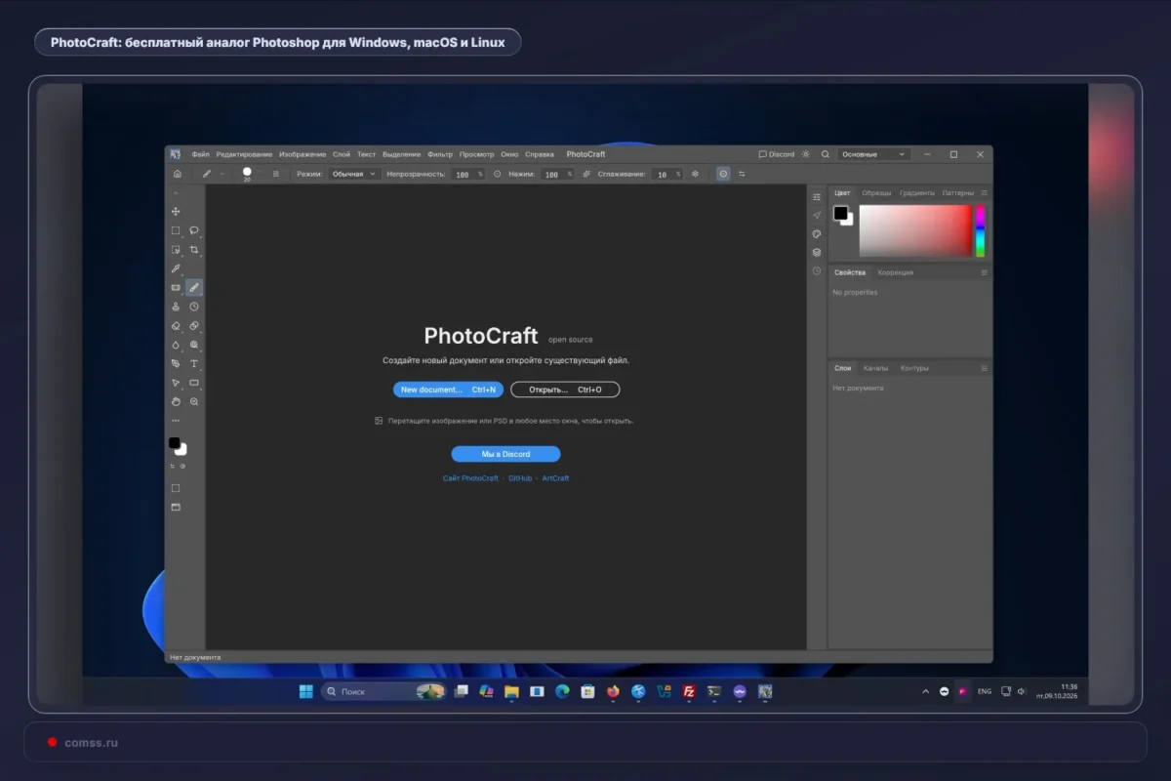Open the Изображение menu

click(303, 154)
